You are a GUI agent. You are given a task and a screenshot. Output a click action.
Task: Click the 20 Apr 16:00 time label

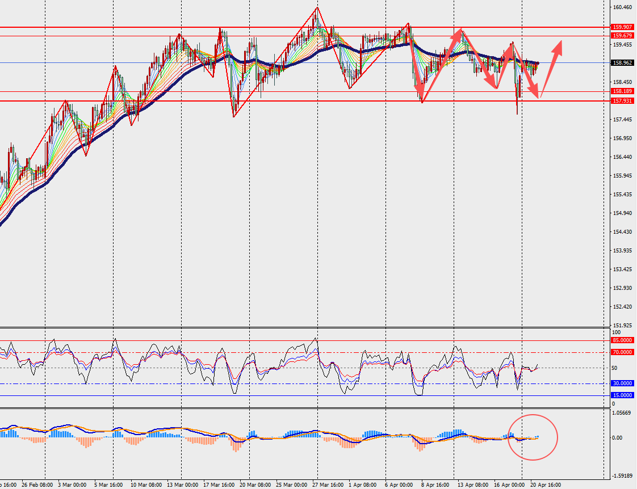point(544,485)
